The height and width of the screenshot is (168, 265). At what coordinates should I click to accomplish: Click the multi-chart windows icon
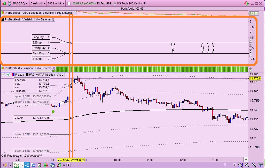[52, 165]
